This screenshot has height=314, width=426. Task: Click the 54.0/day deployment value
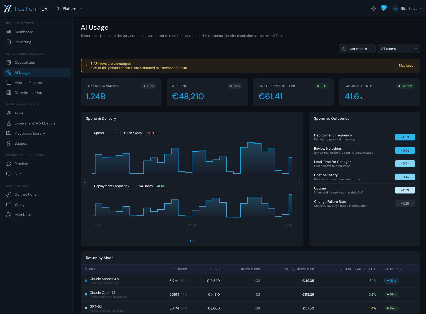pyautogui.click(x=146, y=186)
